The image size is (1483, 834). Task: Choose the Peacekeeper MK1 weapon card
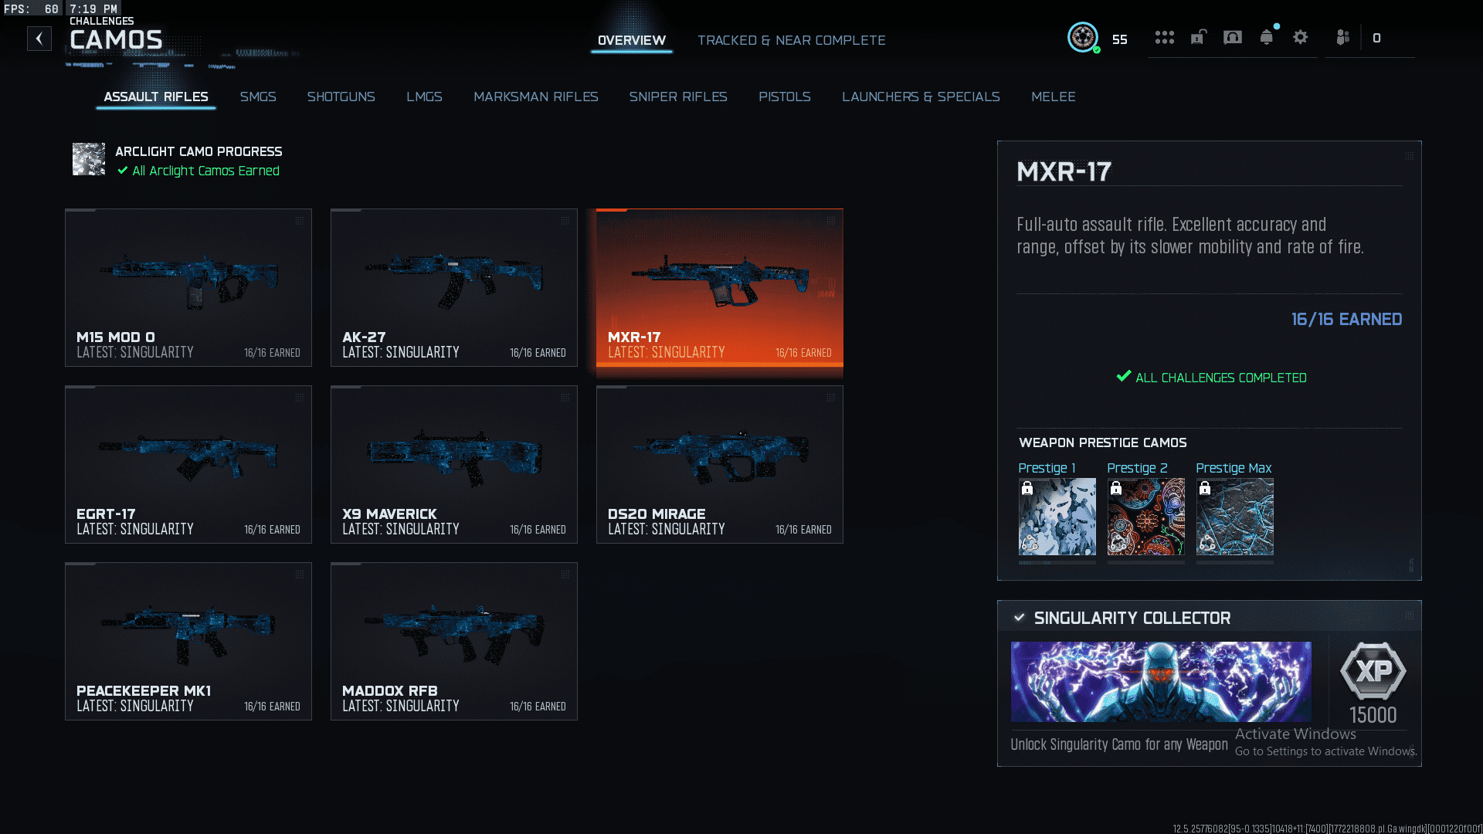(x=188, y=641)
